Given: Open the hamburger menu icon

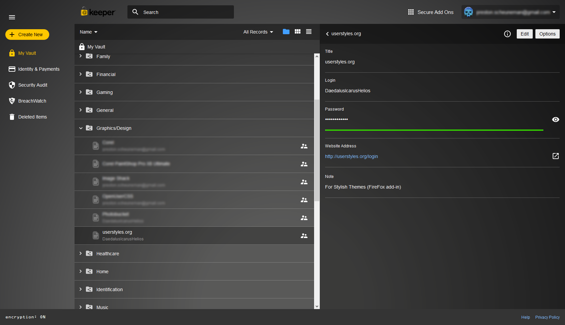Looking at the screenshot, I should (12, 17).
